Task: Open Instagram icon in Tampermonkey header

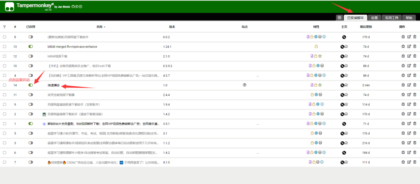Action: coord(80,7)
